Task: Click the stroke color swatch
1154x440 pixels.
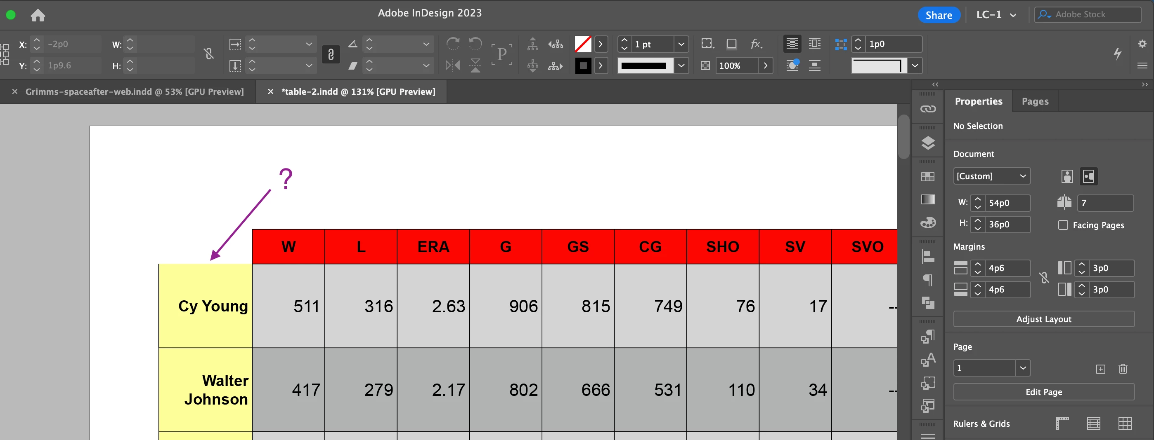Action: coord(583,66)
